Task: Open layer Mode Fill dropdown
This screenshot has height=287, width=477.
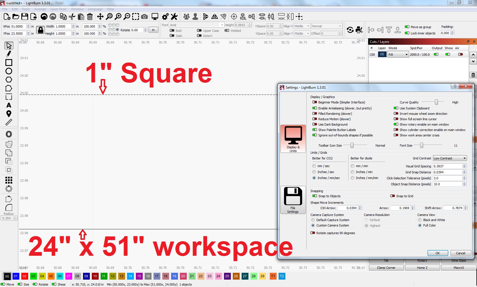Action: (398, 55)
